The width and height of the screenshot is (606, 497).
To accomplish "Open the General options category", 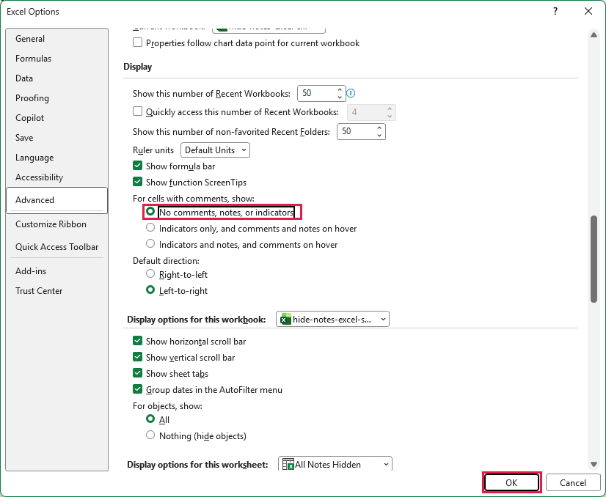I will [56, 39].
